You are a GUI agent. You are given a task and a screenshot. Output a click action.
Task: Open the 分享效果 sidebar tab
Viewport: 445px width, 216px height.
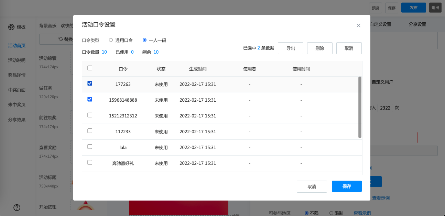coord(17,120)
